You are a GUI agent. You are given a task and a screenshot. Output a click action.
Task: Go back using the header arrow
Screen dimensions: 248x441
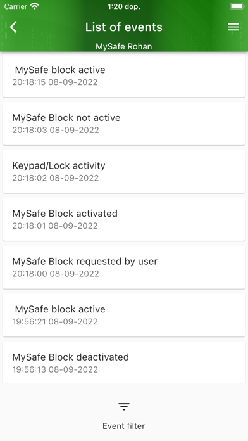tap(13, 27)
